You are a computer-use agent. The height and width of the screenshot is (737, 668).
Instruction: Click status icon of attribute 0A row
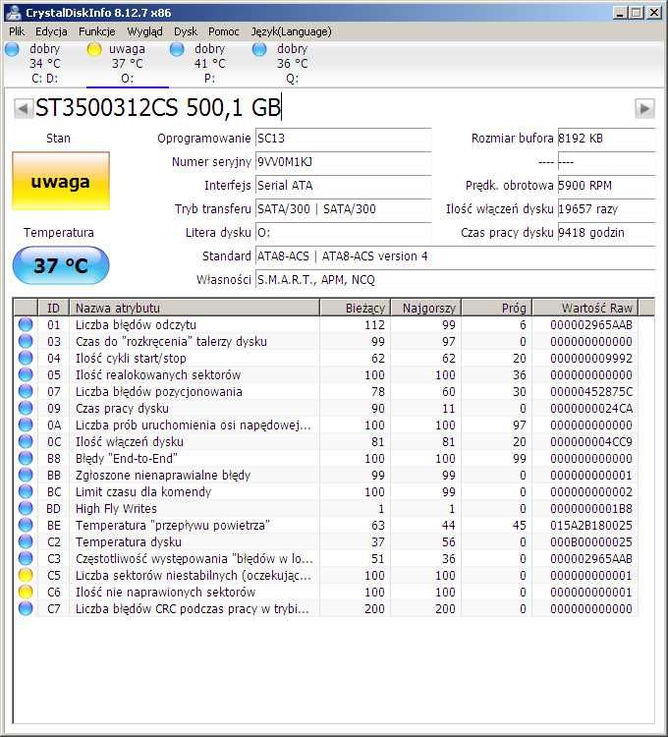point(26,425)
